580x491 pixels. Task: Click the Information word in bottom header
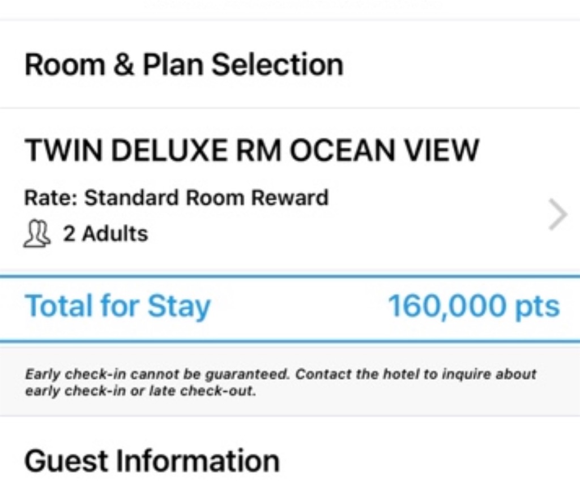pos(198,460)
